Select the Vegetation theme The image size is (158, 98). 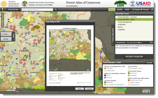point(134,30)
